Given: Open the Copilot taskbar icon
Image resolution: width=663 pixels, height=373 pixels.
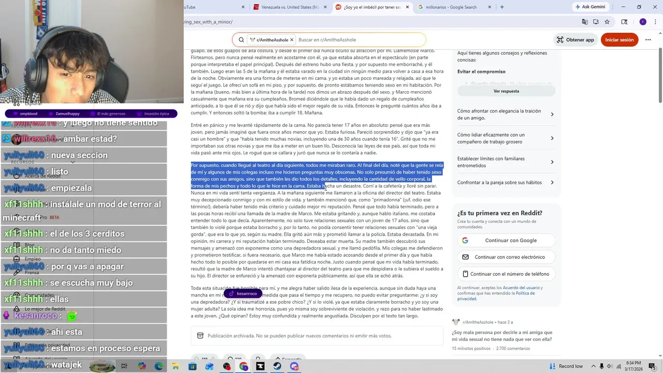Looking at the screenshot, I should 141,366.
